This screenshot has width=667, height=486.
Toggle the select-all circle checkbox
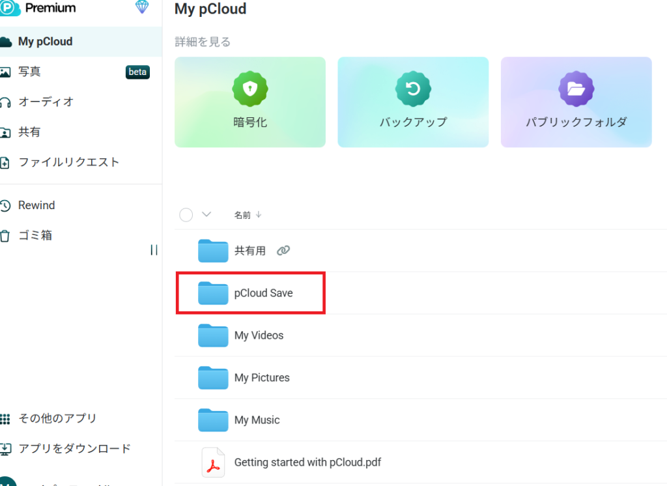186,215
